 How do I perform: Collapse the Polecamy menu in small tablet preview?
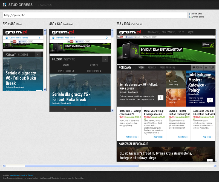105,59
